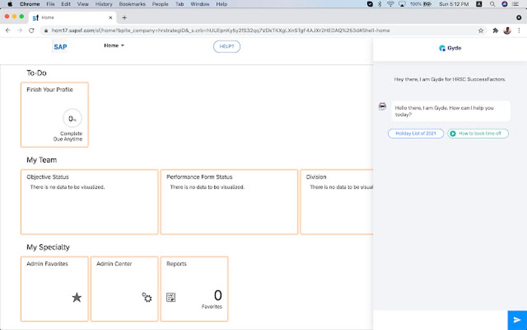Screen dimensions: 527x330
Task: Click the SAP logo in the header
Action: [60, 47]
